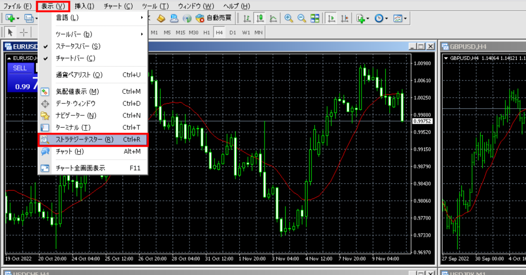Open the Profiles dropdown arrow
The width and height of the screenshot is (526, 275).
coord(36,18)
